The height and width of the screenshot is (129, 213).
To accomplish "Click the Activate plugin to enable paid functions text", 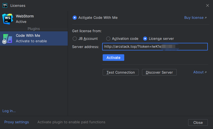I will (71, 122).
